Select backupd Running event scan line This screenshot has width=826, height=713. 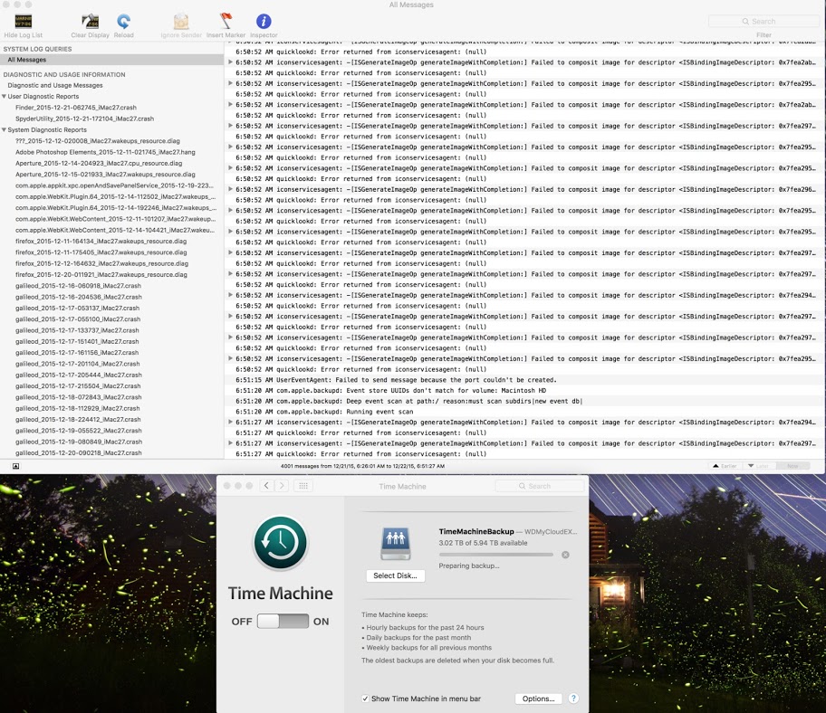tap(324, 412)
